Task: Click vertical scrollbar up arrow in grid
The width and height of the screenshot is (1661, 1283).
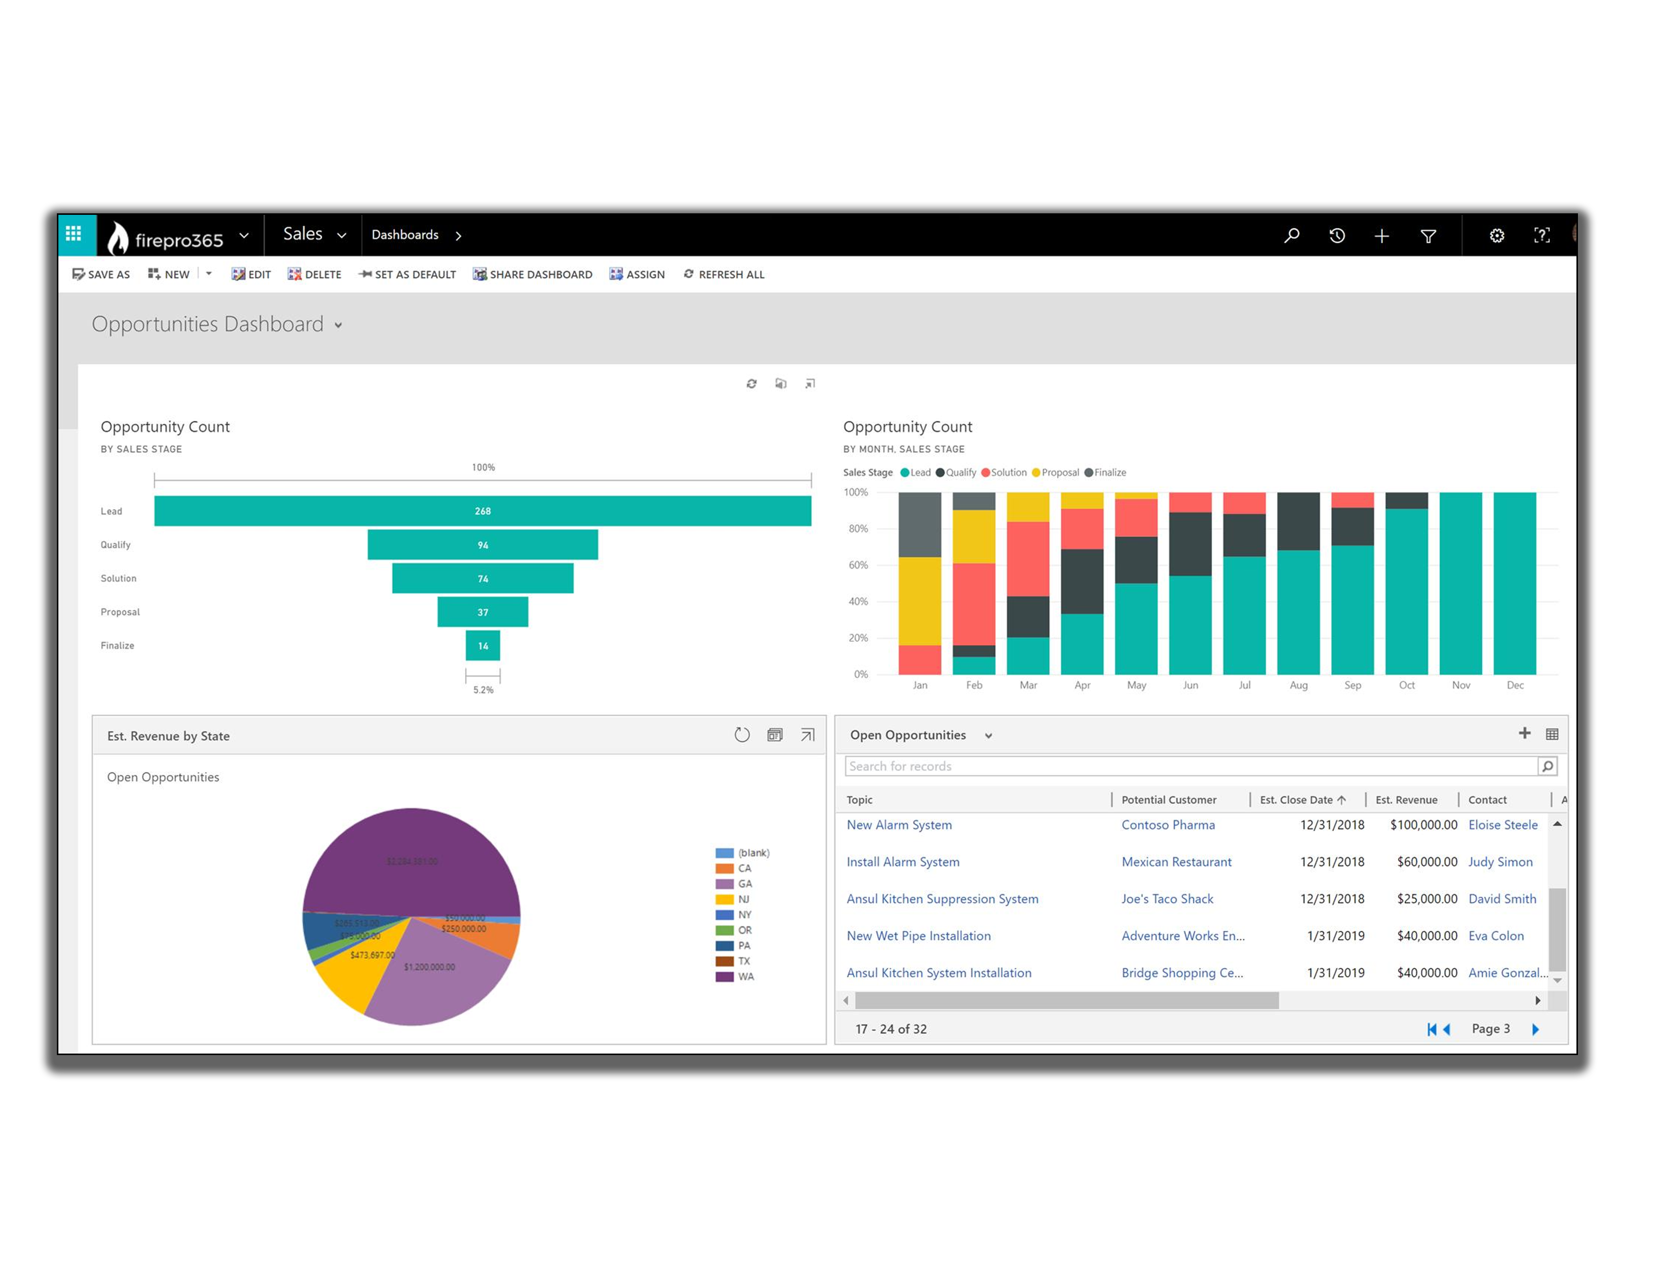Action: pyautogui.click(x=1557, y=824)
